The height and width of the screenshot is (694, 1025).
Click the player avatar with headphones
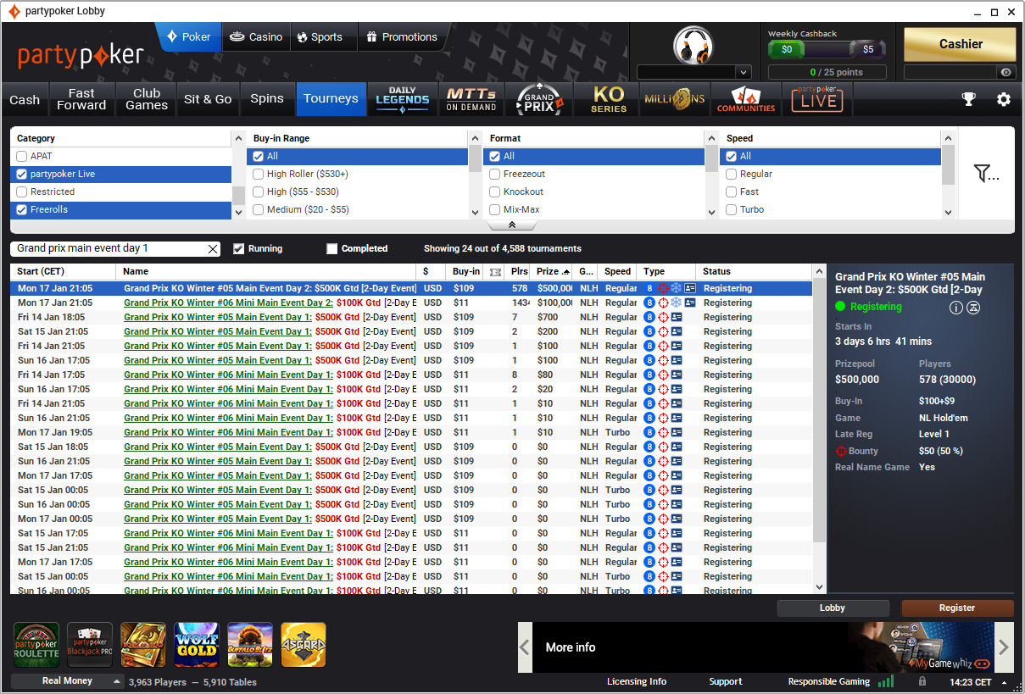[693, 44]
